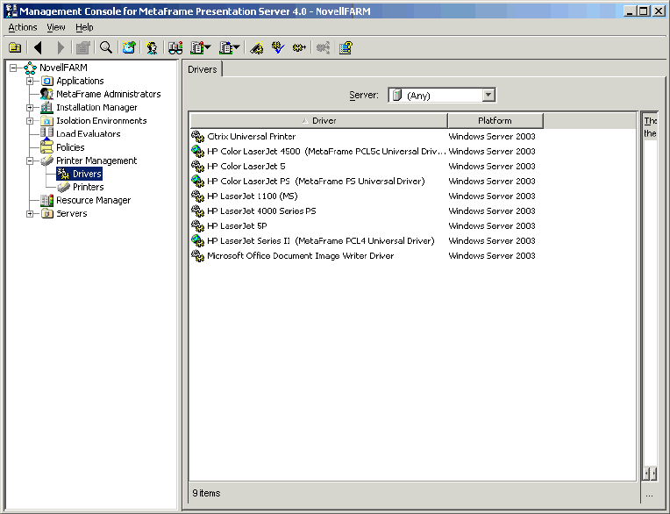Screen dimensions: 670x514
Task: Open search with the magnifier icon
Action: [106, 47]
